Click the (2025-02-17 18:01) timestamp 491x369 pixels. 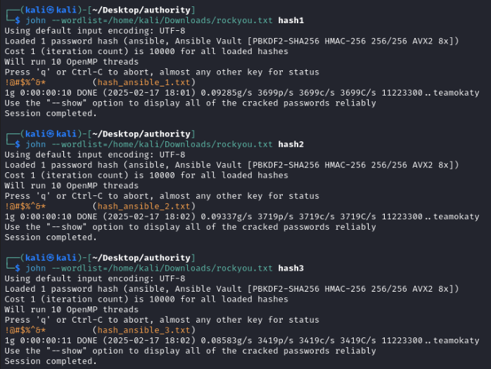[x=146, y=93]
